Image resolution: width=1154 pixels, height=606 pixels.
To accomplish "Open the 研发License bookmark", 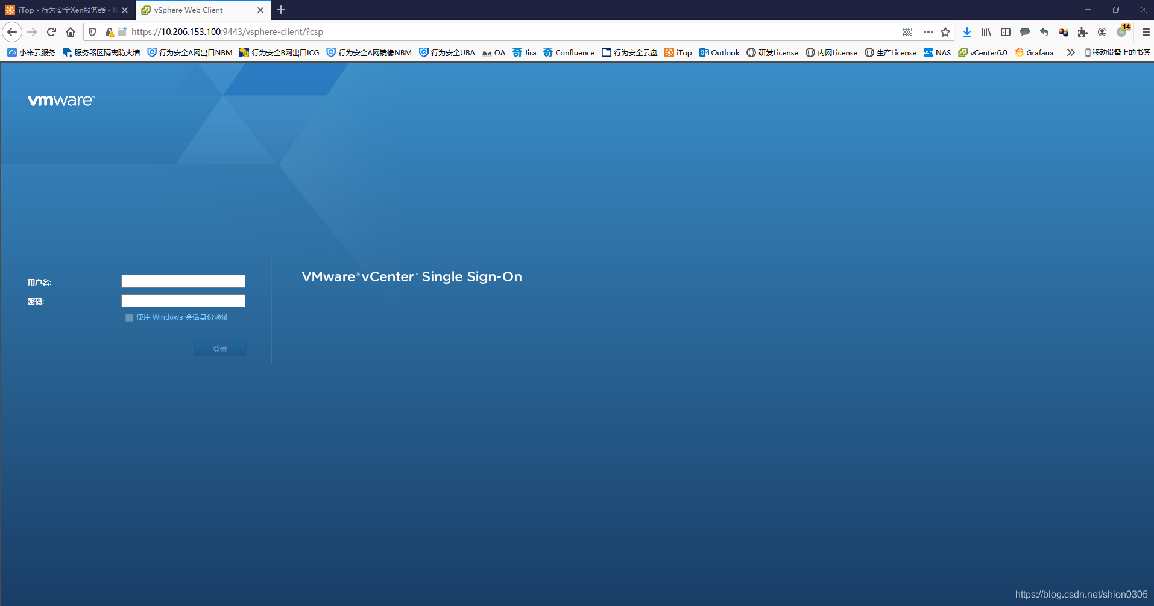I will [772, 52].
